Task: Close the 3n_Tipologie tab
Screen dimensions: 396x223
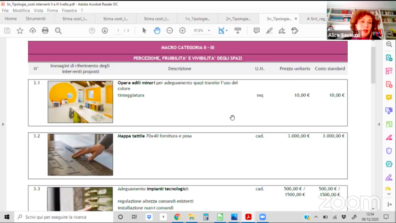Action: pyautogui.click(x=296, y=19)
